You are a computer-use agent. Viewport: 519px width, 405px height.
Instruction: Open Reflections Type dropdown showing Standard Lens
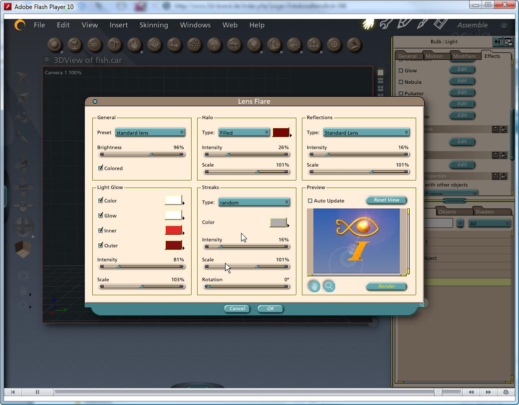point(366,132)
